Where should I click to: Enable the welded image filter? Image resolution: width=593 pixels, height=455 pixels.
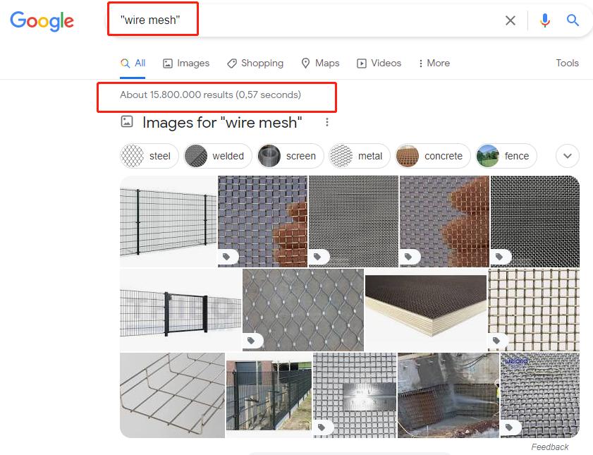point(217,155)
